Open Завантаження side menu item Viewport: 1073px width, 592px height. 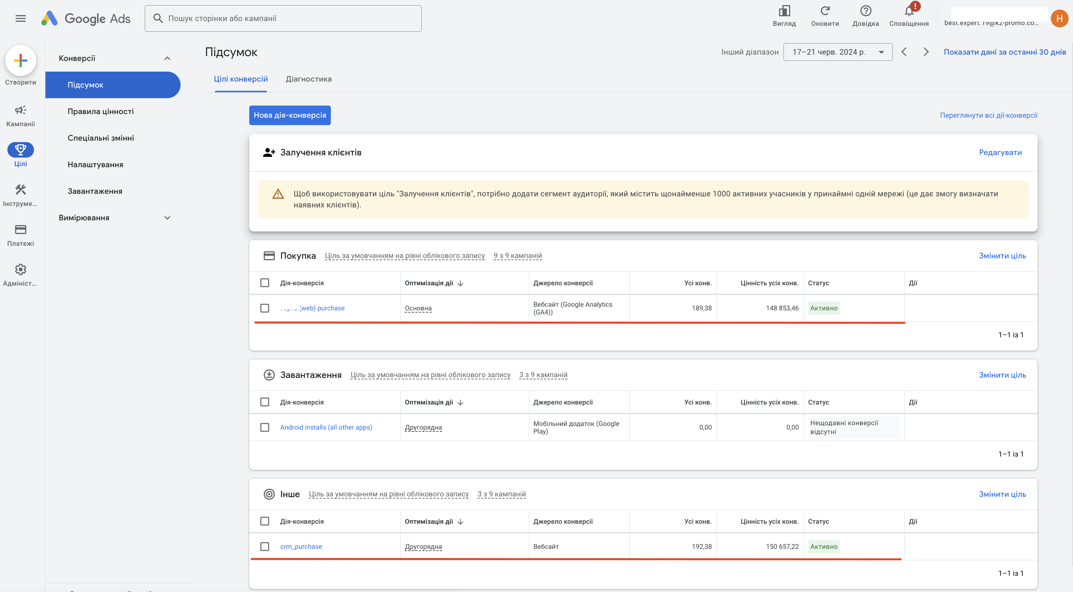95,192
